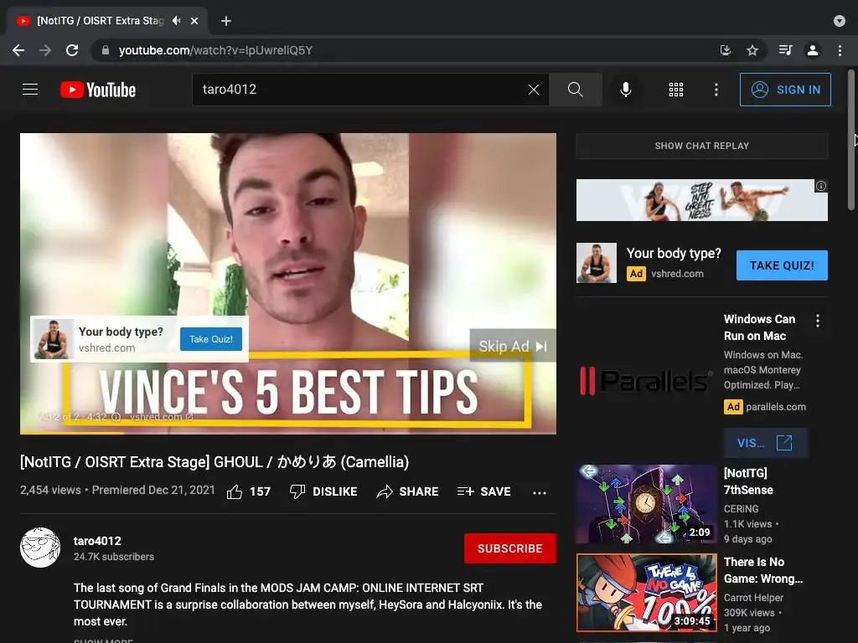Open a new browser tab
This screenshot has width=858, height=643.
(226, 21)
